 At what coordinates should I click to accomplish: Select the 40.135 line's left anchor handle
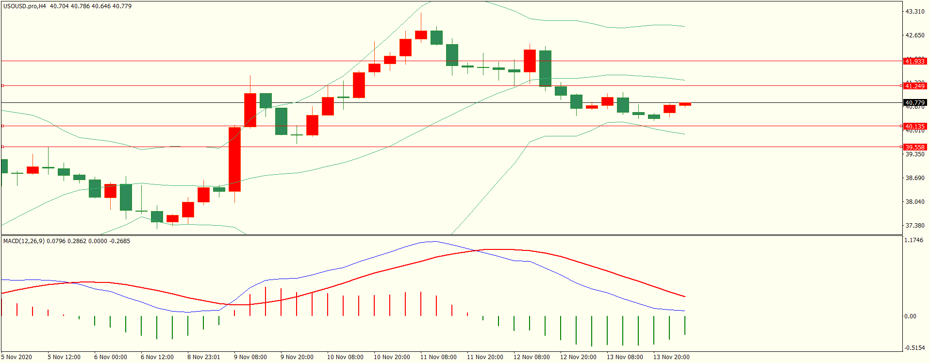coord(3,126)
